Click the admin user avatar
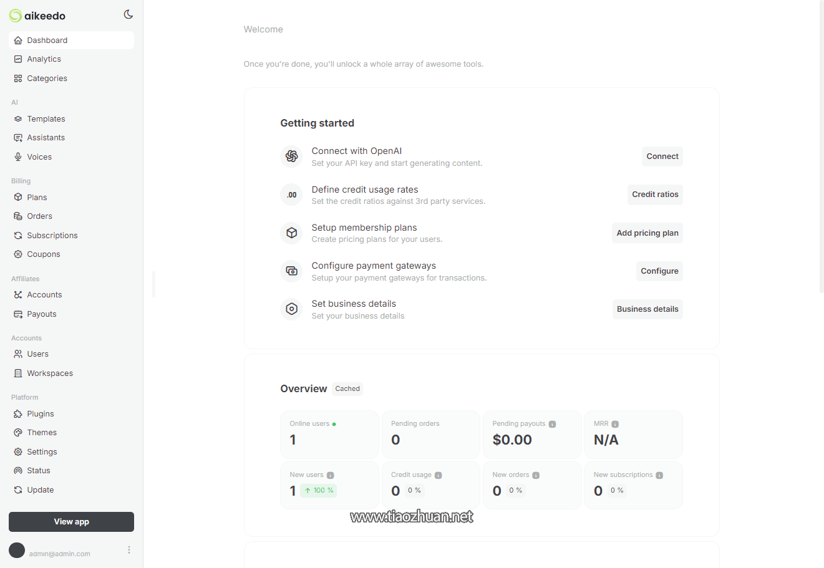Screen dimensions: 824x568 click(17, 550)
